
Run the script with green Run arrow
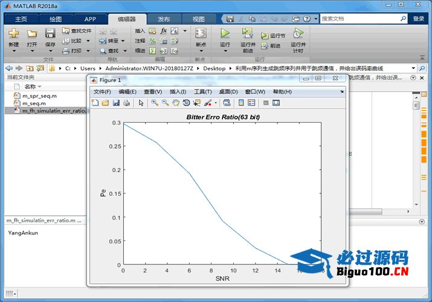pyautogui.click(x=225, y=33)
